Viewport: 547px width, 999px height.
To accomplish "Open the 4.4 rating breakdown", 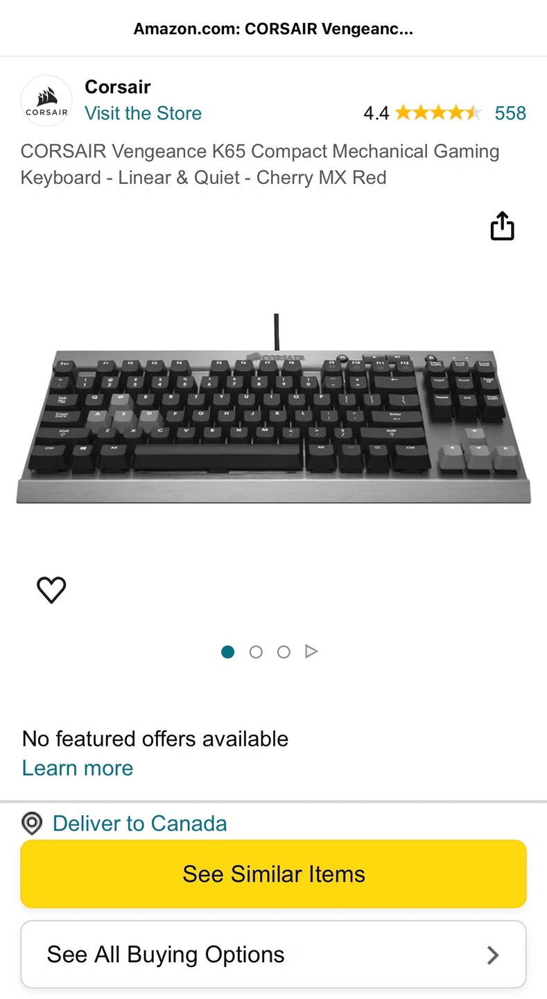I will 376,113.
